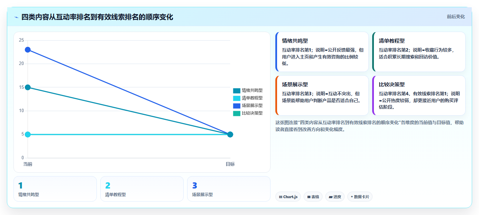This screenshot has height=215, width=479.
Task: Click the data point at value 23
Action: 28,50
